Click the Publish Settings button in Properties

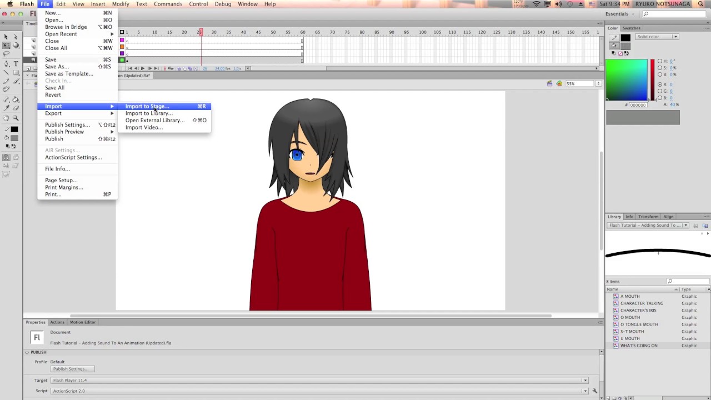[x=72, y=369]
